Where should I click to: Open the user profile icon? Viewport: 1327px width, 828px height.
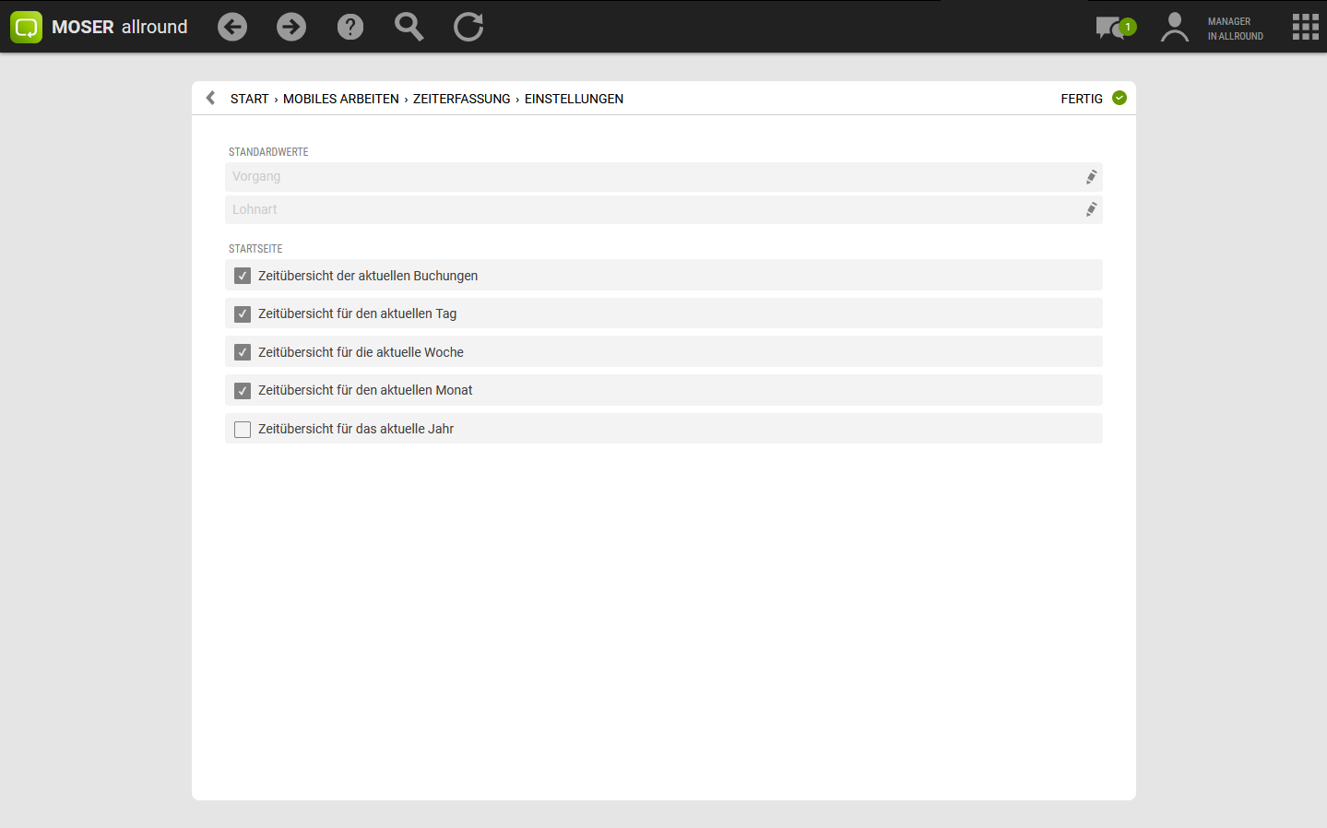tap(1174, 27)
